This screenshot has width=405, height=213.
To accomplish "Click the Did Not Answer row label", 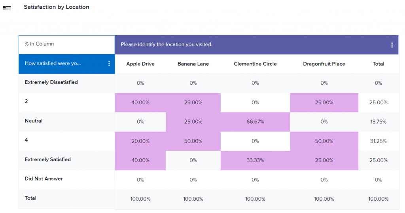I will point(44,179).
